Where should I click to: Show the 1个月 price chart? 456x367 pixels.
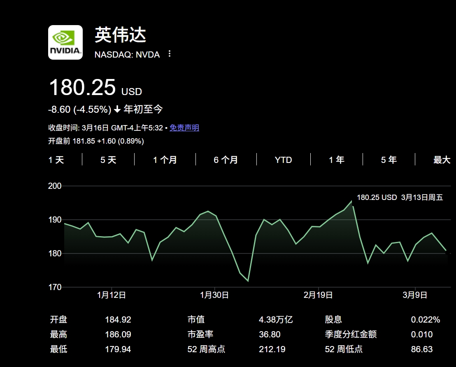165,160
